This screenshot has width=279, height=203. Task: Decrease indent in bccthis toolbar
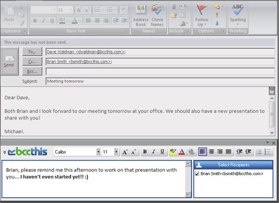[240, 151]
